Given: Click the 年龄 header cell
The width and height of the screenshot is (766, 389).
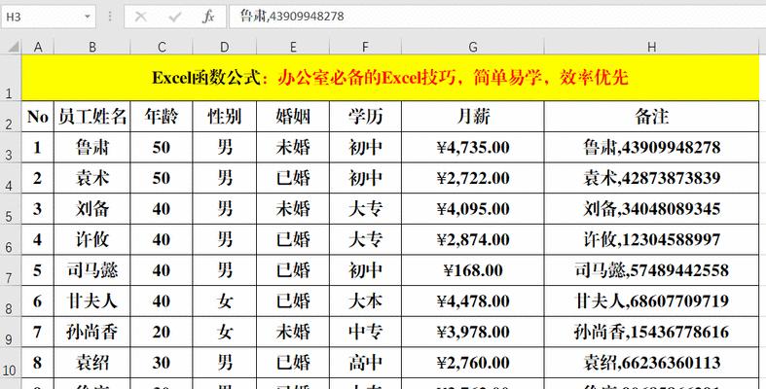Looking at the screenshot, I should [162, 116].
